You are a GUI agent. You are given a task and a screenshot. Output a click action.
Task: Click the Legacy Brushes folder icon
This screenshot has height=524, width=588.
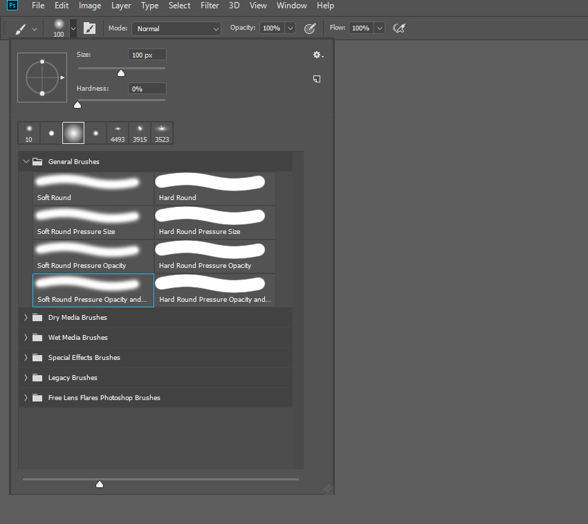pos(37,378)
